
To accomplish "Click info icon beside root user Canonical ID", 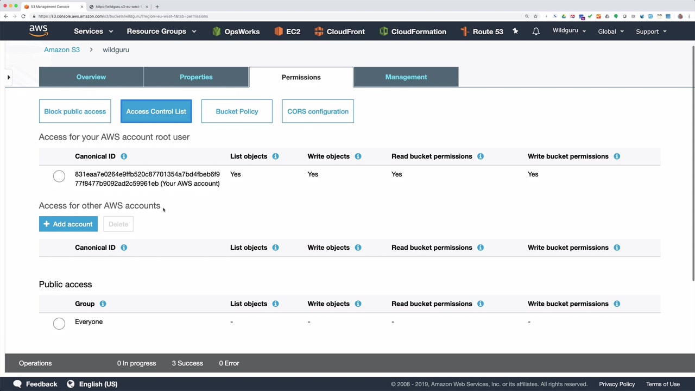I will [124, 156].
